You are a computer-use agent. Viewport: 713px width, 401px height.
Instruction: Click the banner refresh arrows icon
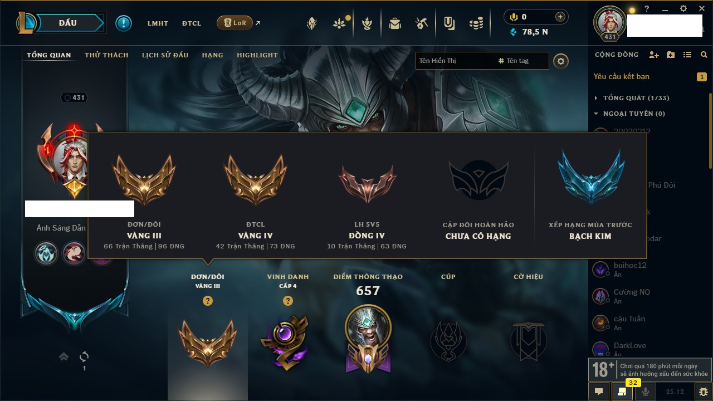tap(84, 356)
